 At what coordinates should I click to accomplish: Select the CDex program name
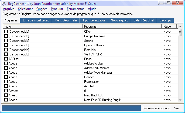(x=88, y=32)
